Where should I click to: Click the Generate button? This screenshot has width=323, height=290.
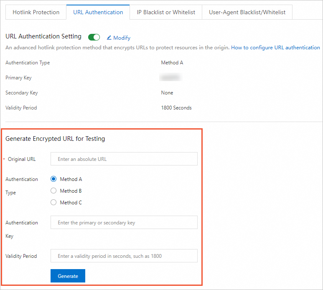click(68, 276)
